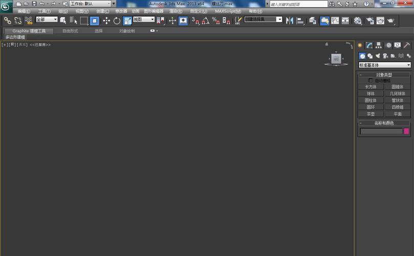Open the 编辑(E) menu
The width and height of the screenshot is (414, 256).
pyautogui.click(x=24, y=11)
